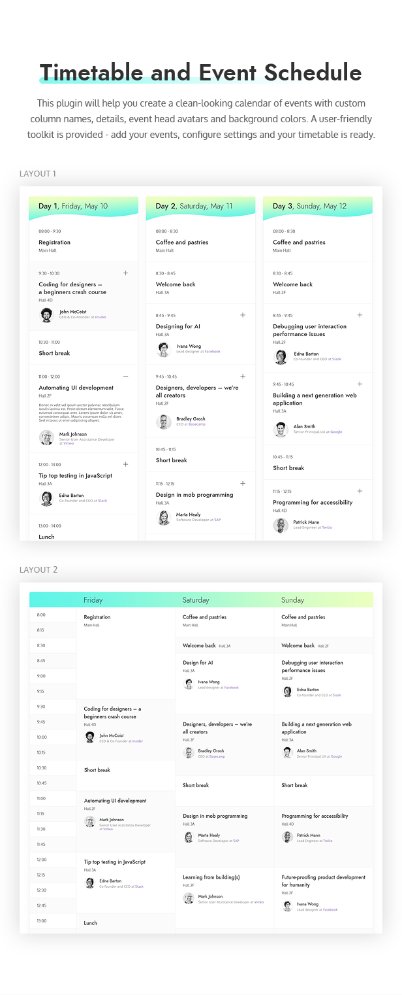Click the 10:30 time slot in Layout 2

click(x=53, y=767)
